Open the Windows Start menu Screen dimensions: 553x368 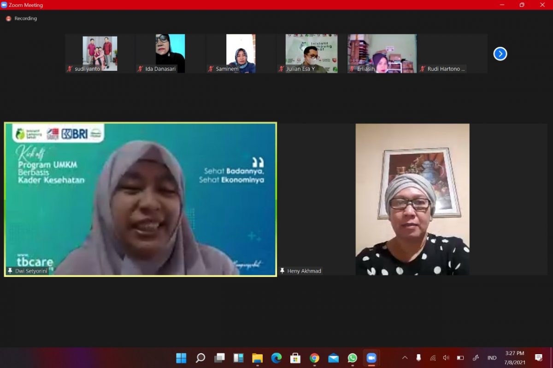(181, 358)
